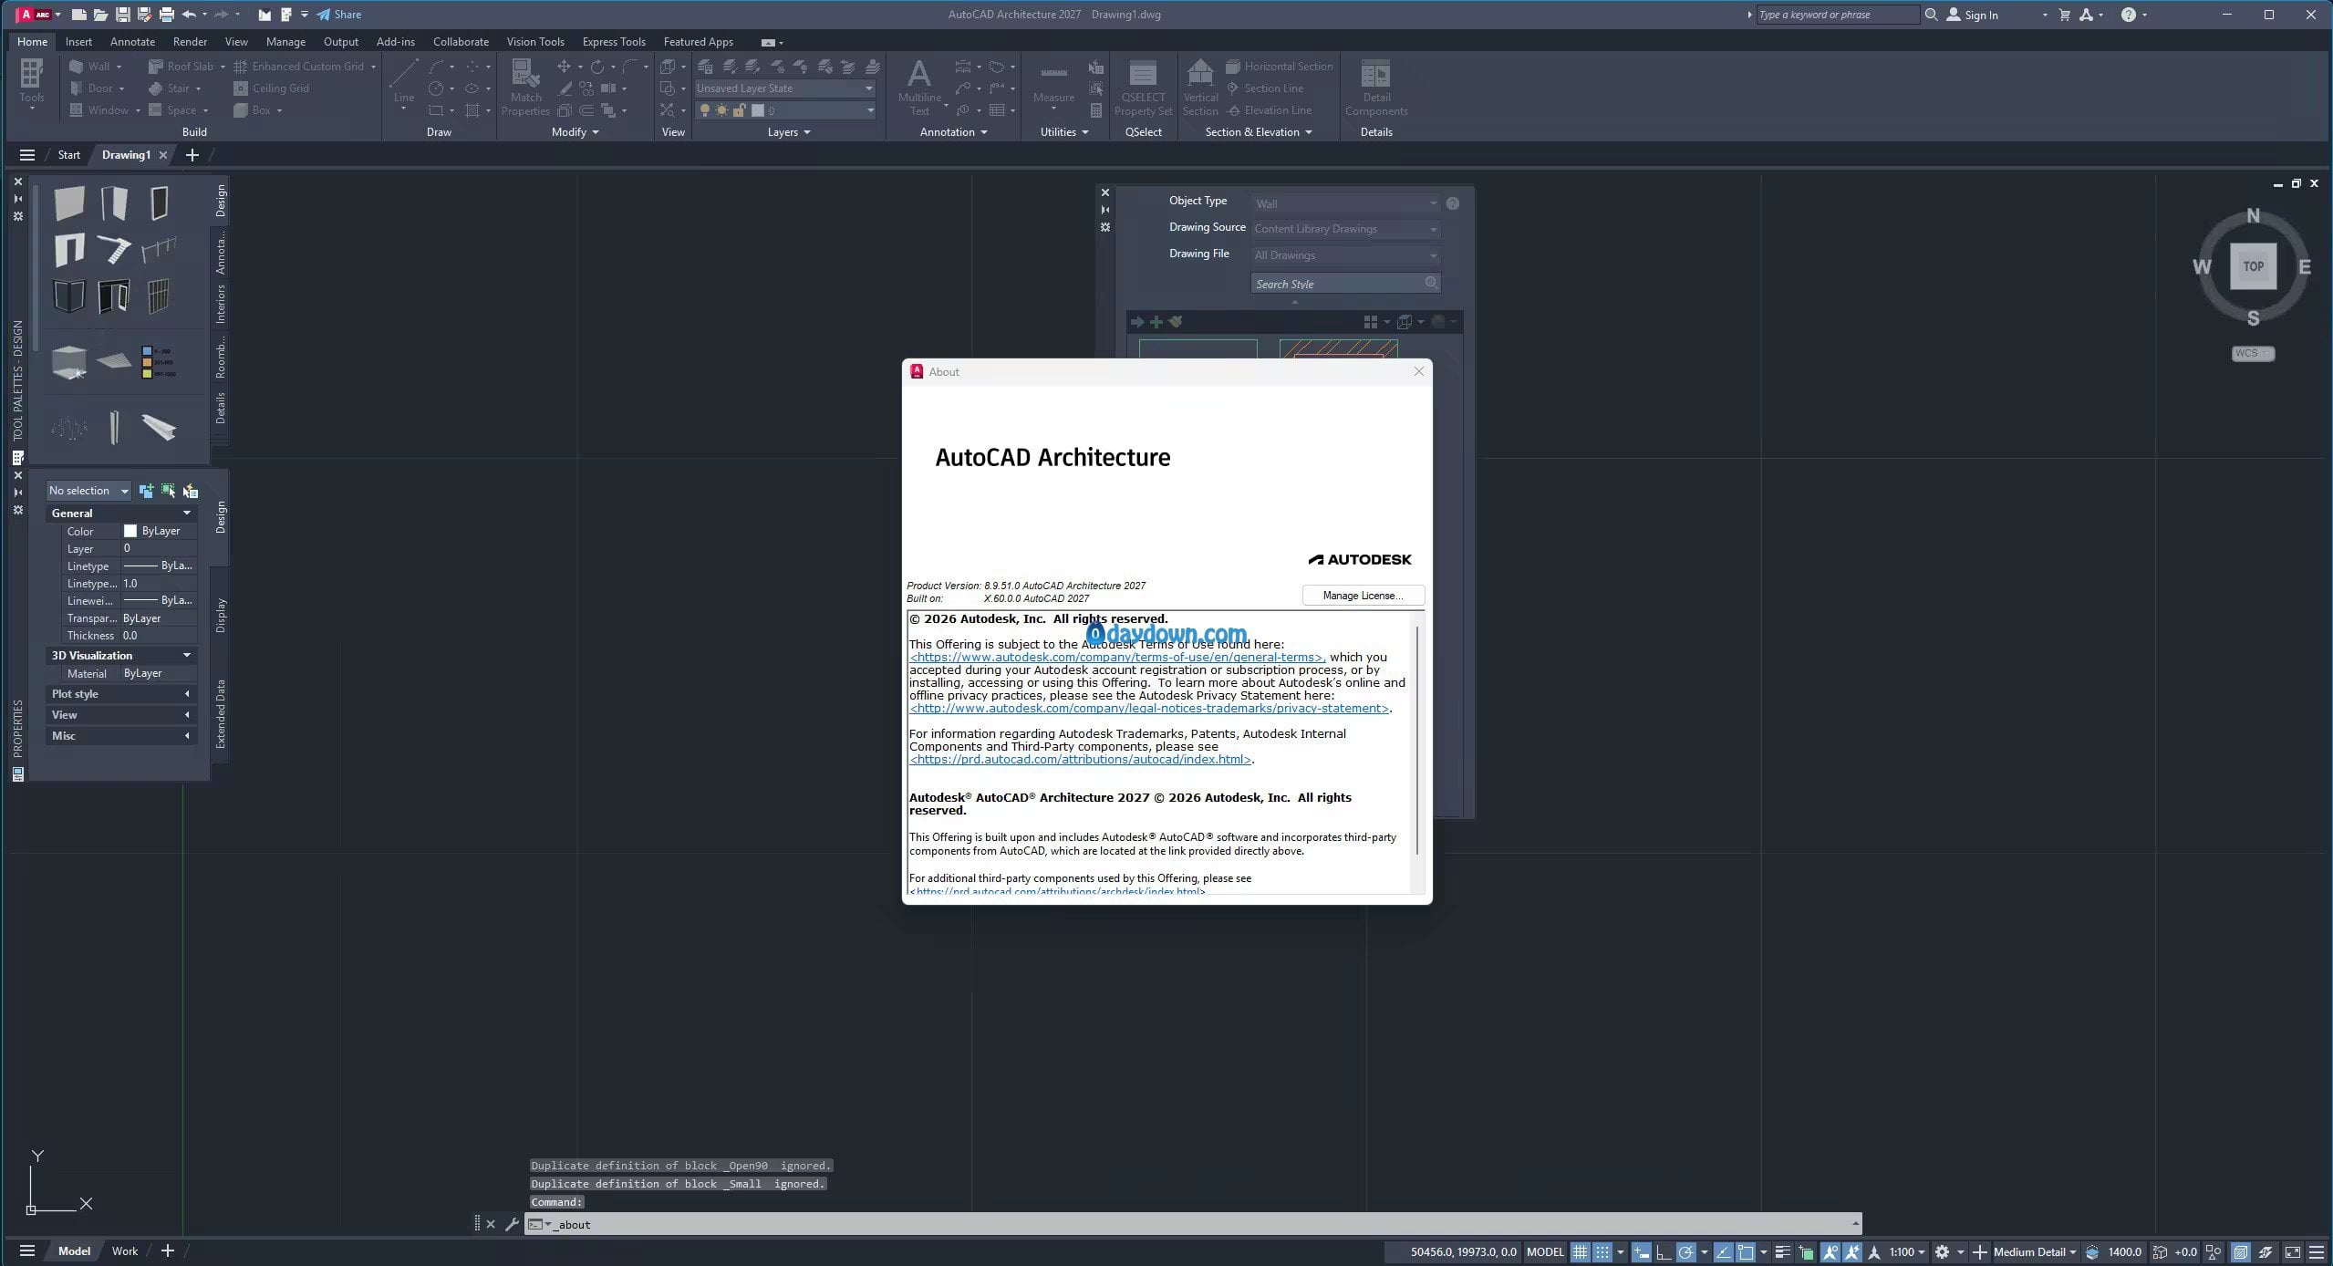Toggle snap mode in status bar
Image resolution: width=2333 pixels, height=1266 pixels.
pyautogui.click(x=1602, y=1251)
